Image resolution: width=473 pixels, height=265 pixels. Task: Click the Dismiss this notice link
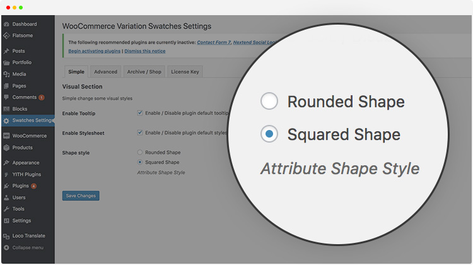coord(145,51)
